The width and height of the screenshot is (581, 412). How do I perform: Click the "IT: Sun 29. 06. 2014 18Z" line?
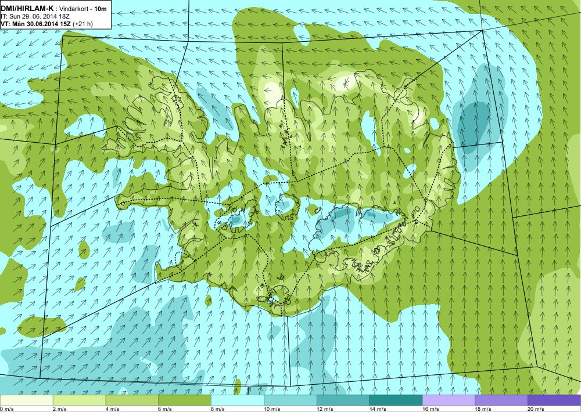tap(34, 17)
